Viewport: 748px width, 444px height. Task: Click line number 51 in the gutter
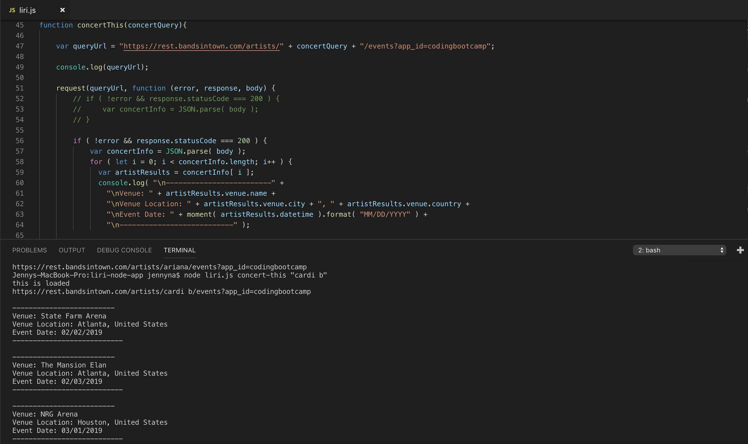pos(20,88)
